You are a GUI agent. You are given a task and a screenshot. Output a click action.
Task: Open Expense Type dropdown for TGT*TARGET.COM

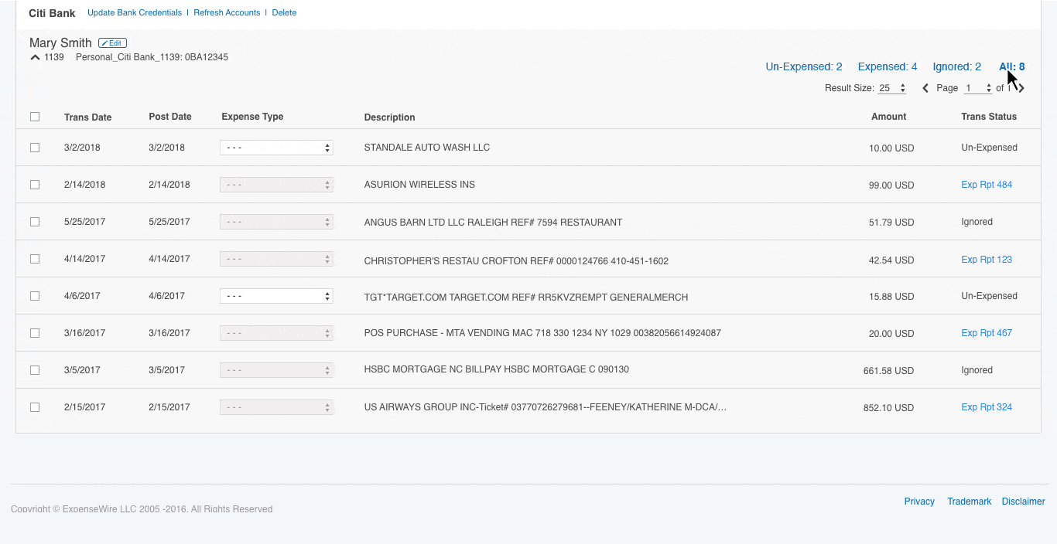(277, 296)
